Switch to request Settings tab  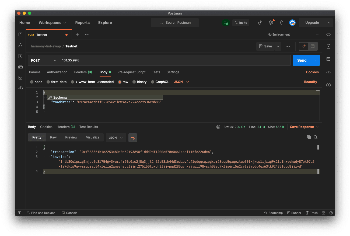pos(173,72)
